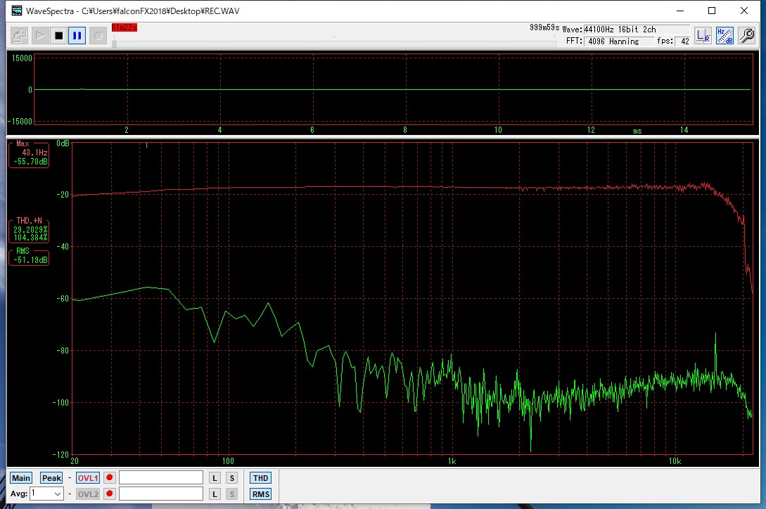Toggle the L/R channel selector icon
Screen dimensions: 766x509
(703, 36)
